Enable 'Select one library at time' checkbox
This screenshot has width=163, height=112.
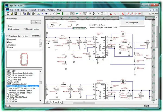(7, 36)
